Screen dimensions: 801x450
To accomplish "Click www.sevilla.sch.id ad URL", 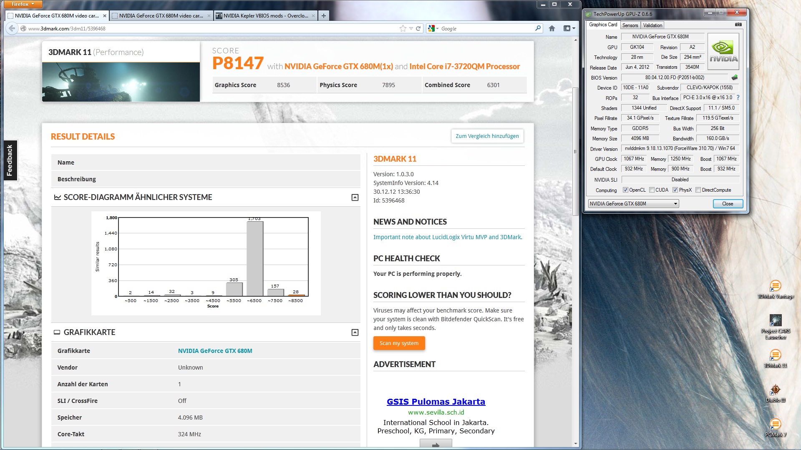I will pyautogui.click(x=436, y=412).
